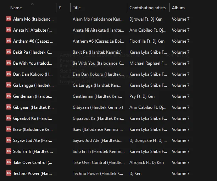Image resolution: width=217 pixels, height=181 pixels.
Task: Select file name Anata Ni Aitakute (...
Action: tap(32, 30)
